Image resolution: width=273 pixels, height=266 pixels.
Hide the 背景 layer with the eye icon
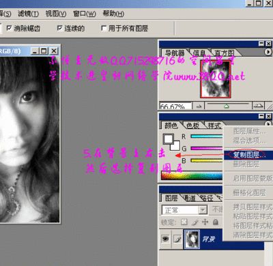point(165,239)
